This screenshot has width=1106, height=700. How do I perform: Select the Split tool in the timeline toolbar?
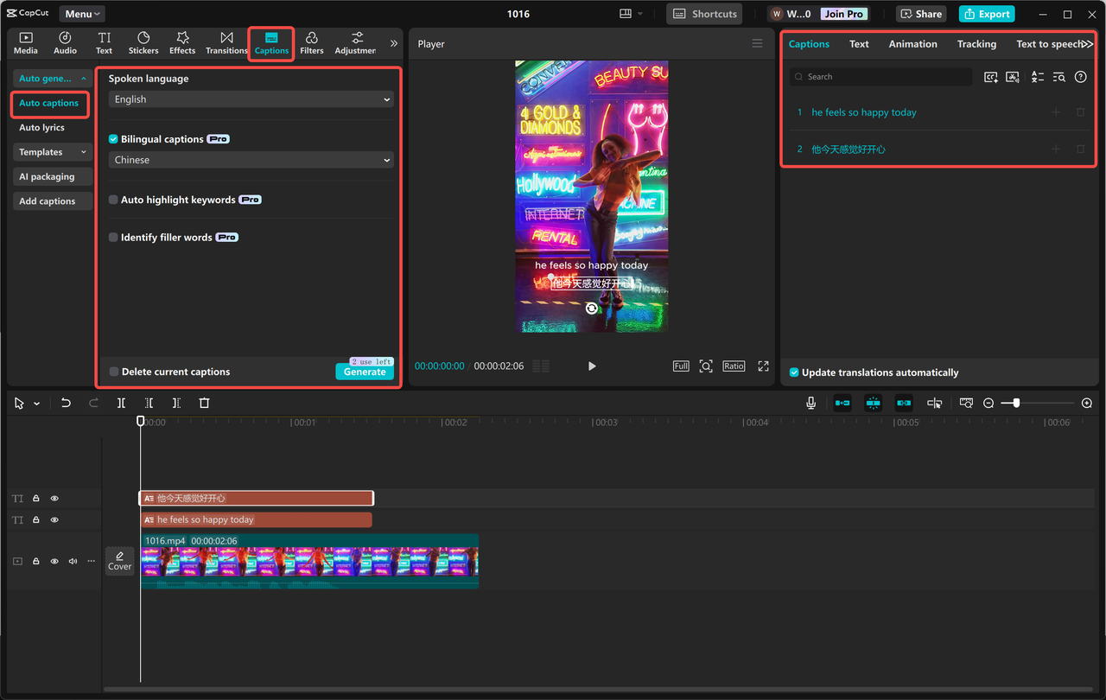click(121, 402)
